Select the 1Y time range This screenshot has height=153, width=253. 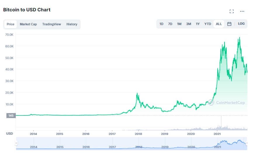coord(198,24)
